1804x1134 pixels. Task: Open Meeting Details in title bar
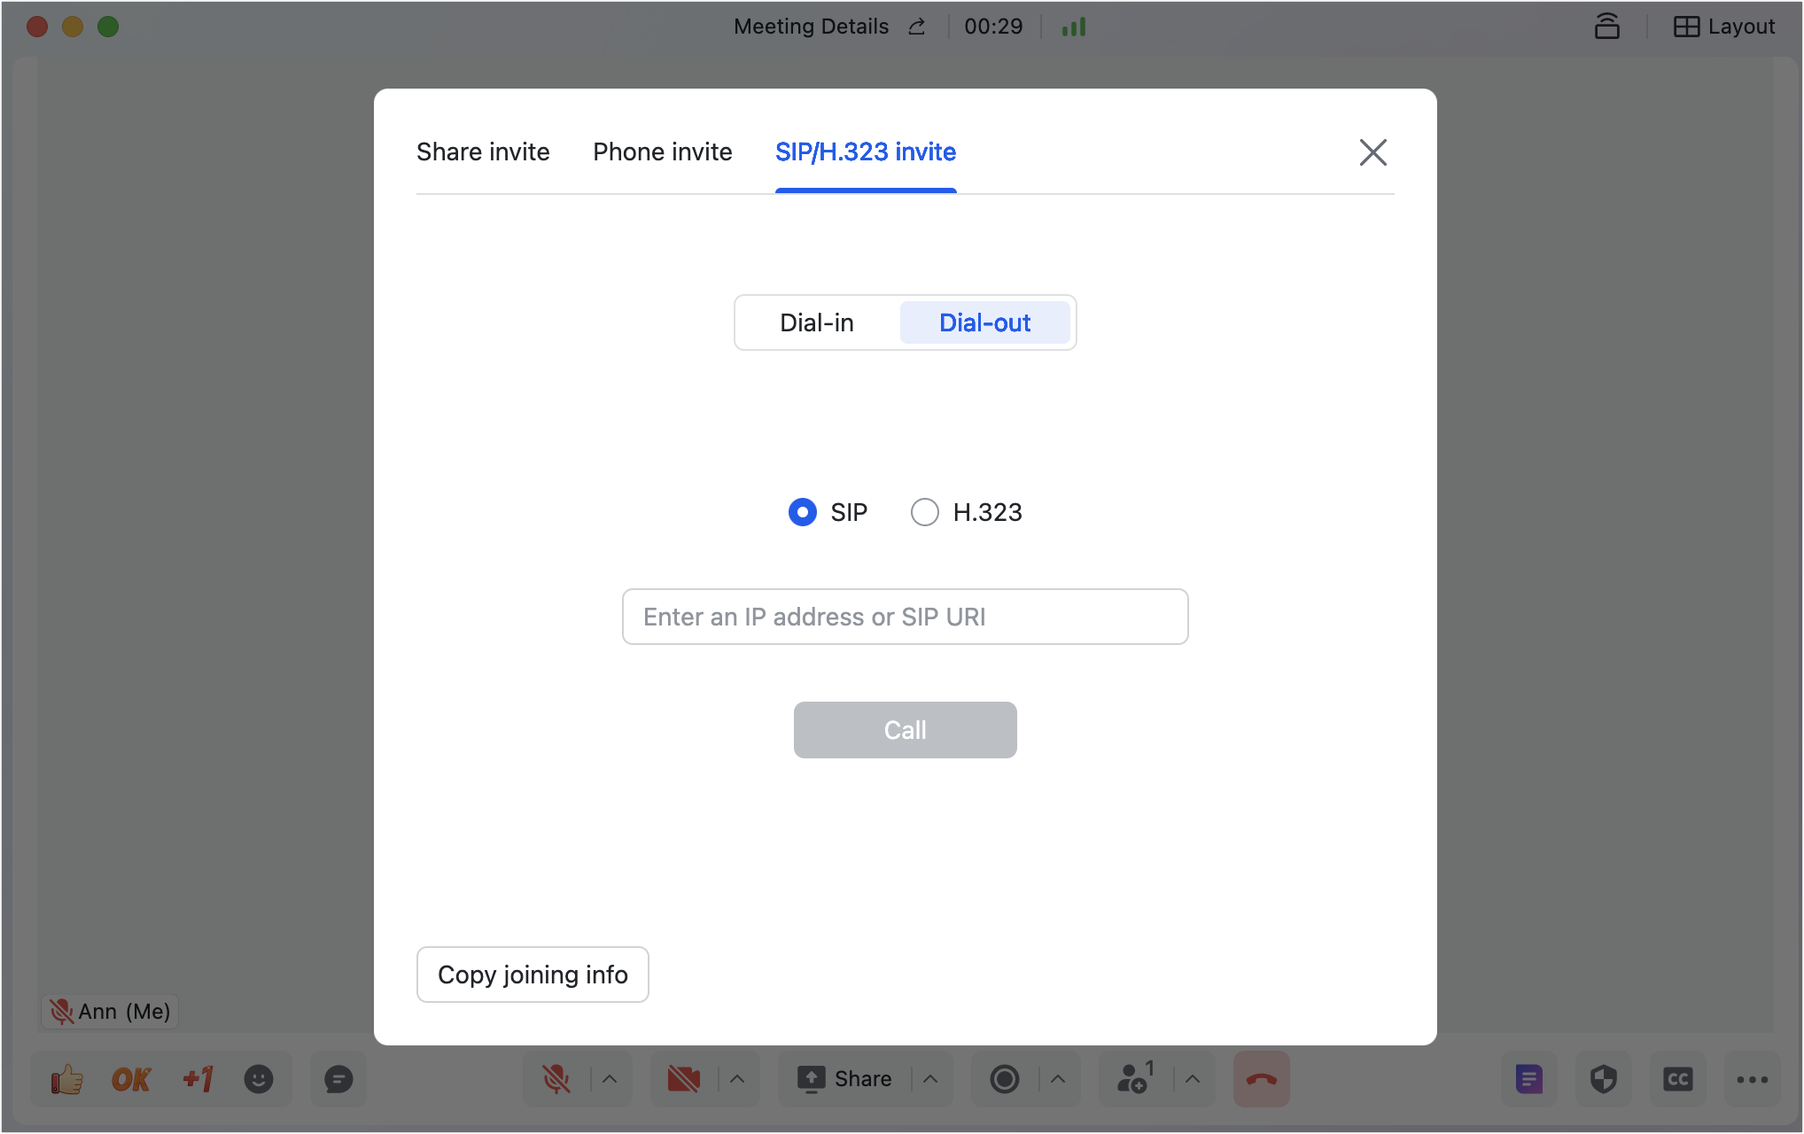[811, 27]
